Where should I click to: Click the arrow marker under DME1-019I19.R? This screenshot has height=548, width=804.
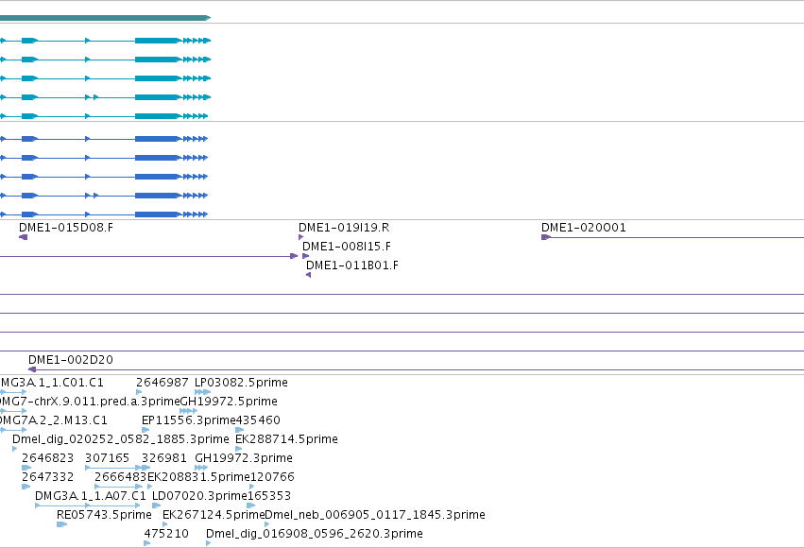click(301, 237)
